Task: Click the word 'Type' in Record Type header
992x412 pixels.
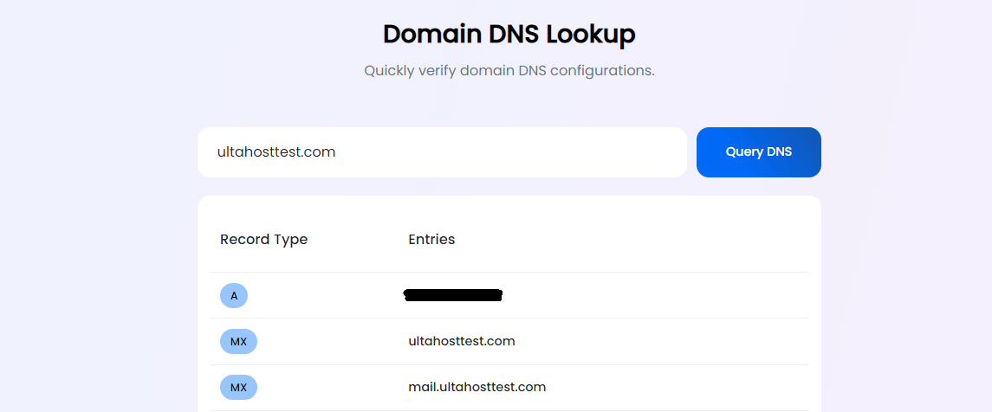Action: pyautogui.click(x=289, y=239)
